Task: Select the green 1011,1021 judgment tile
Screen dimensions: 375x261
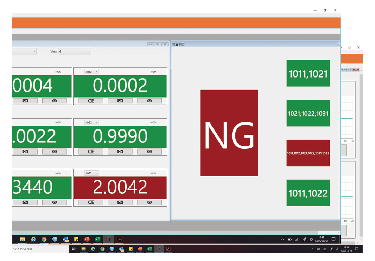Action: tap(308, 73)
